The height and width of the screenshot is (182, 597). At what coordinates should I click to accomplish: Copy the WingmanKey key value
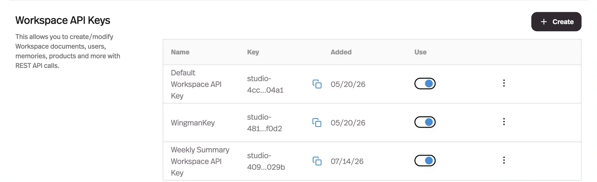317,123
